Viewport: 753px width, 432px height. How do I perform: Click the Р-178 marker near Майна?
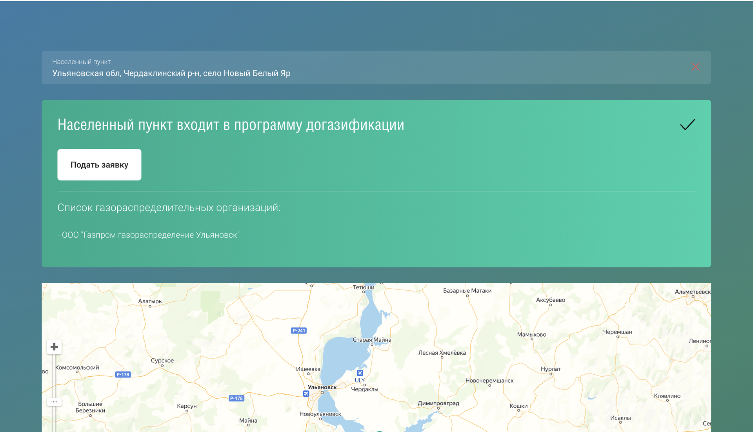[x=236, y=398]
